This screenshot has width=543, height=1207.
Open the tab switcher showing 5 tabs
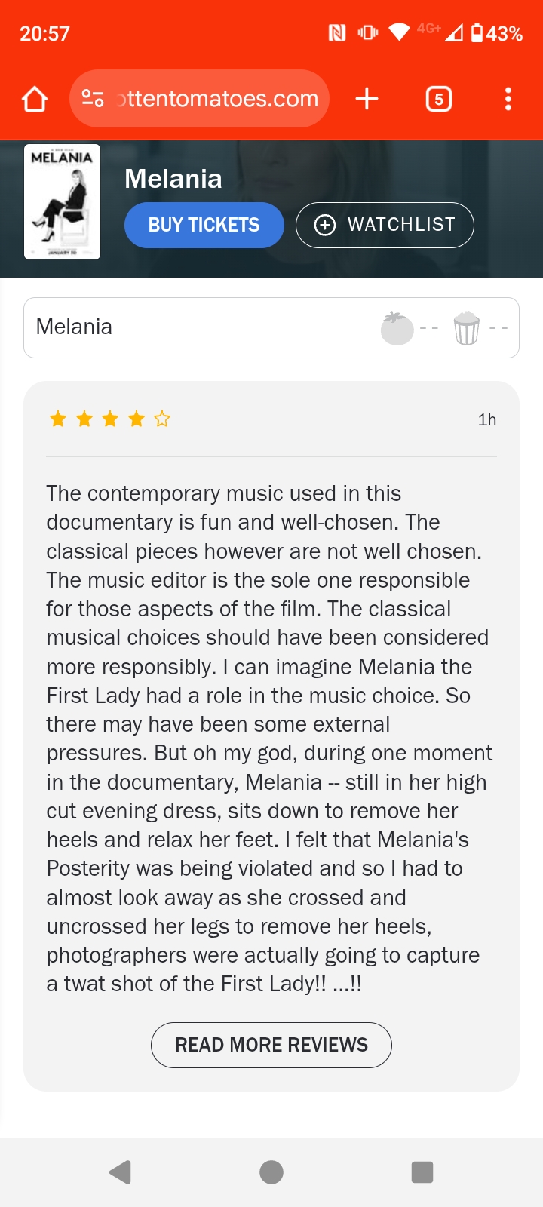pos(439,99)
